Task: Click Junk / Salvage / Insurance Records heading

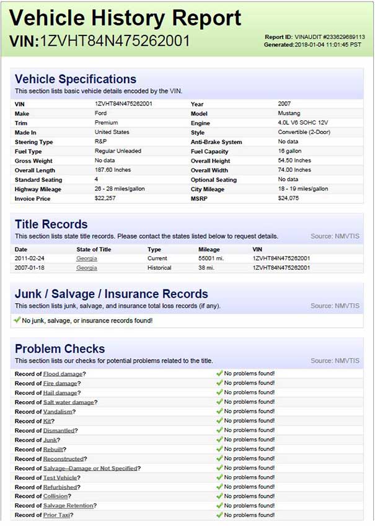Action: pyautogui.click(x=111, y=294)
